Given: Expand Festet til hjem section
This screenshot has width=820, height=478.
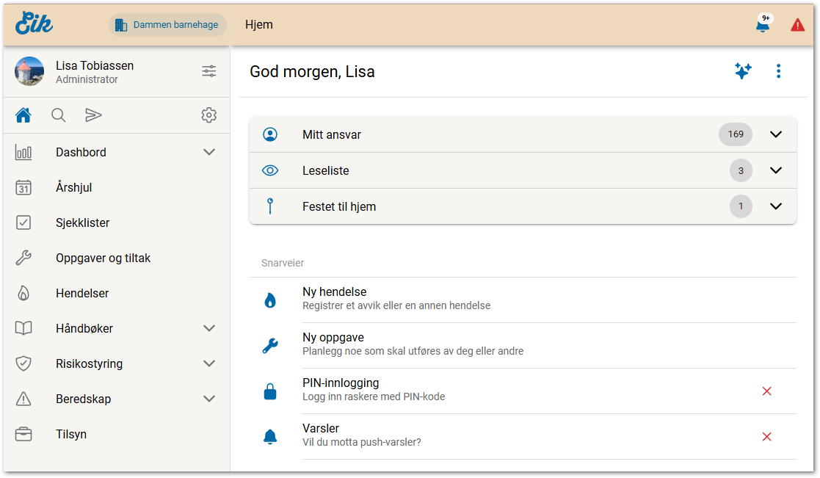Looking at the screenshot, I should 776,206.
